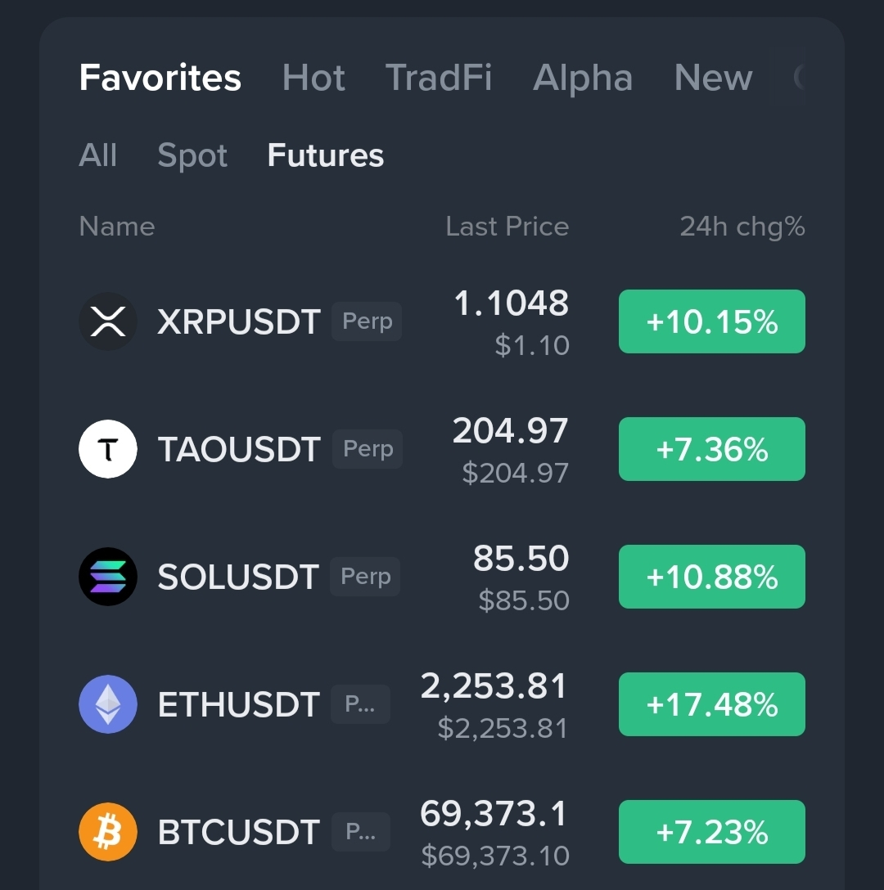Tap the XRP coin icon
This screenshot has width=884, height=890.
pos(108,321)
